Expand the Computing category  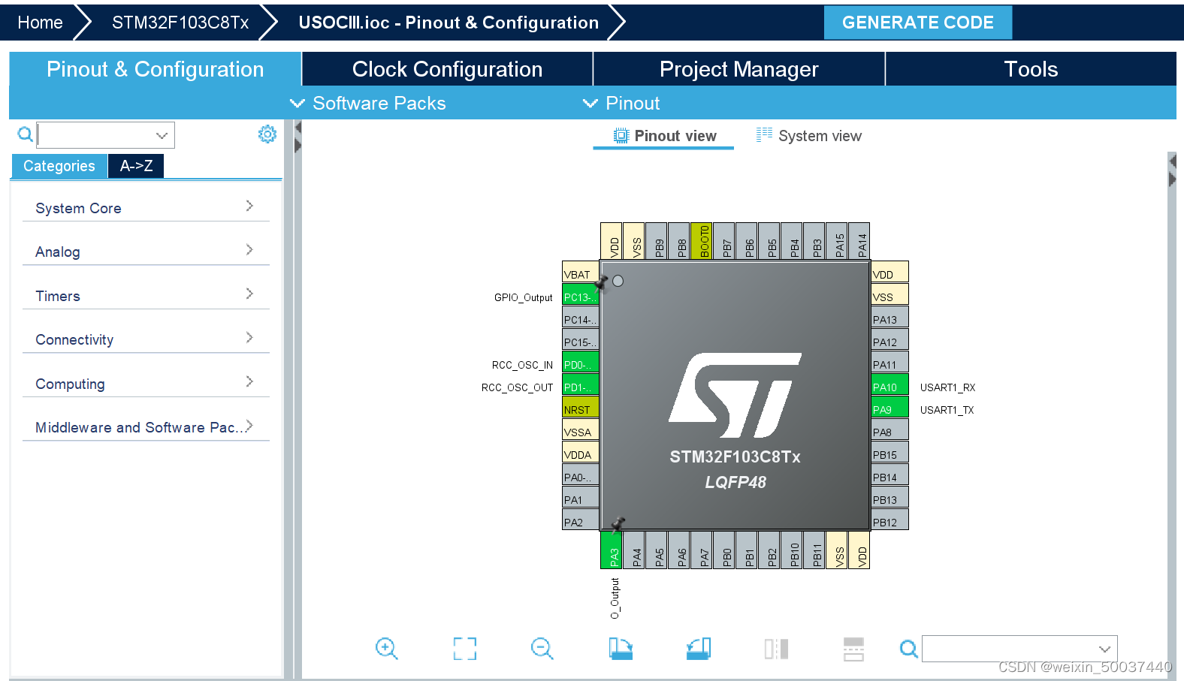click(146, 384)
